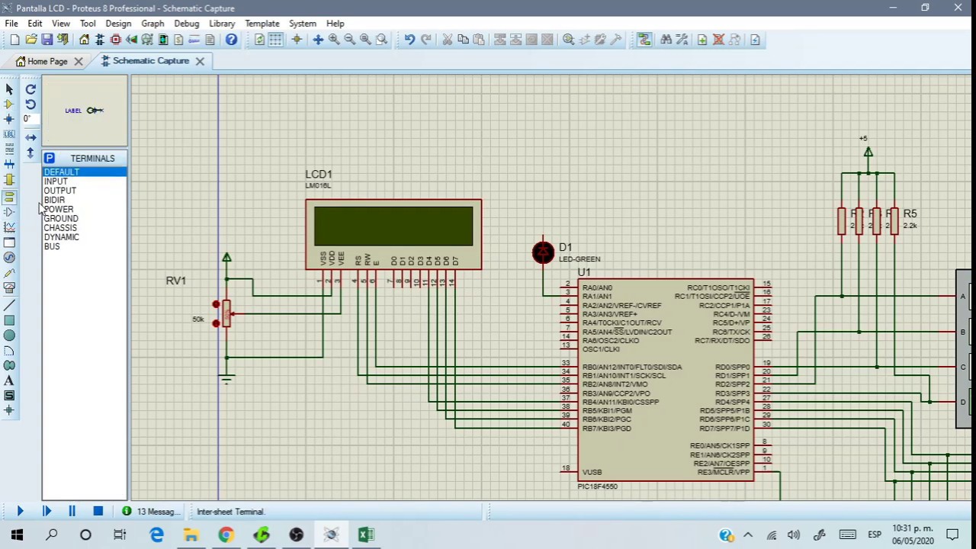976x549 pixels.
Task: Pause the simulation
Action: 72,512
